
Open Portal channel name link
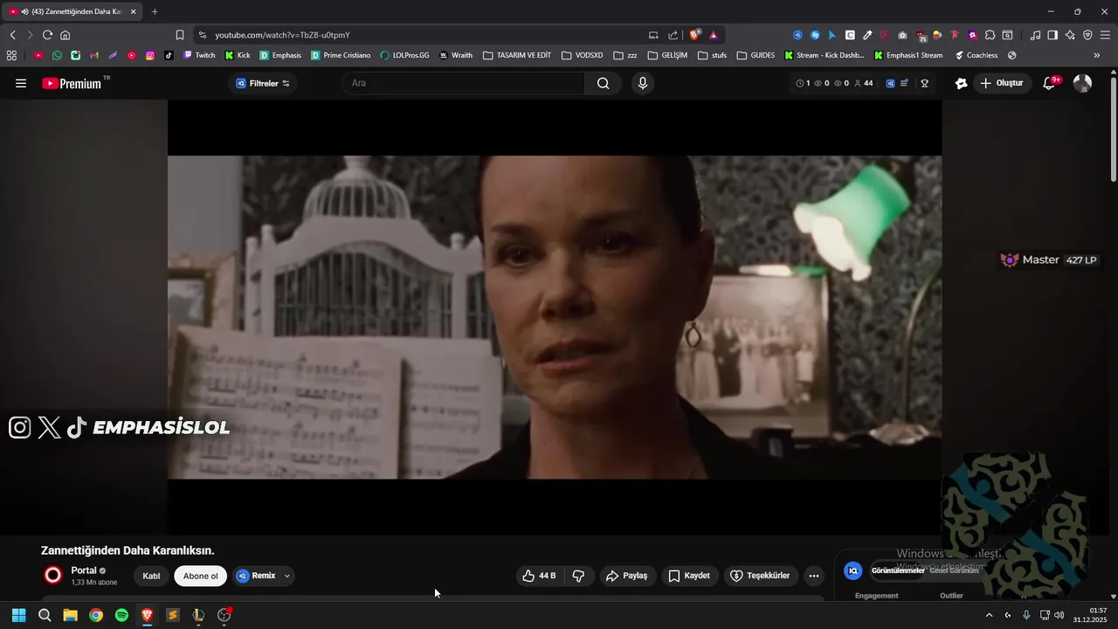coord(84,570)
